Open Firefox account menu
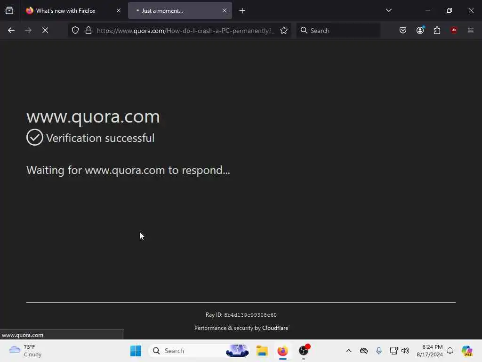 pos(420,30)
